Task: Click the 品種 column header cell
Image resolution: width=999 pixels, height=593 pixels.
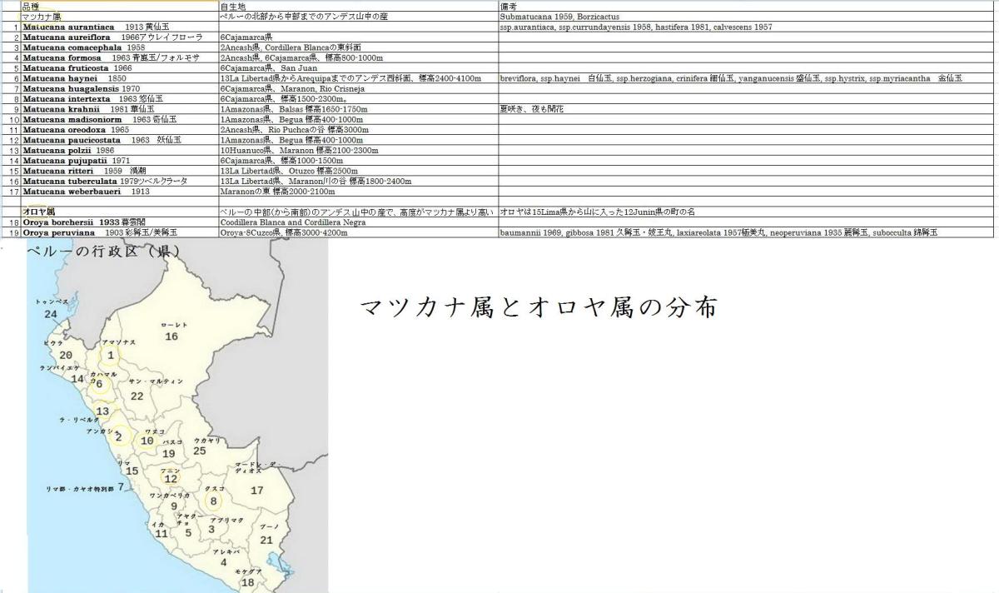Action: pyautogui.click(x=33, y=6)
